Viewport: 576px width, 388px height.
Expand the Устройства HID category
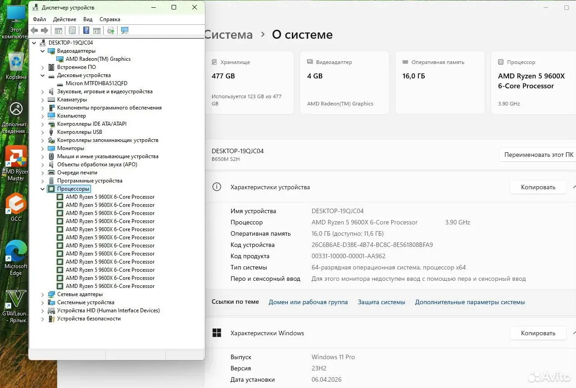point(43,310)
